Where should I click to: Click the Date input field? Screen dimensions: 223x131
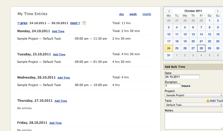click(182, 77)
